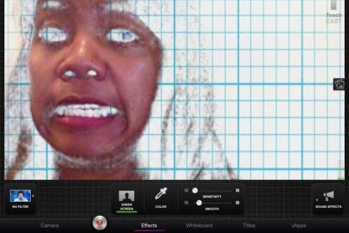Expand arrow left of Sound Effects megaphone

(x=316, y=200)
